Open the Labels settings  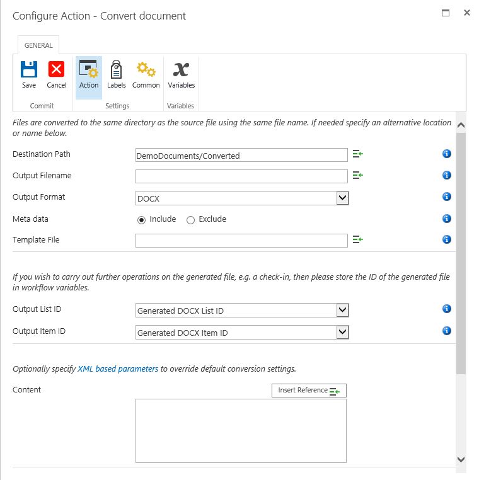pos(116,70)
